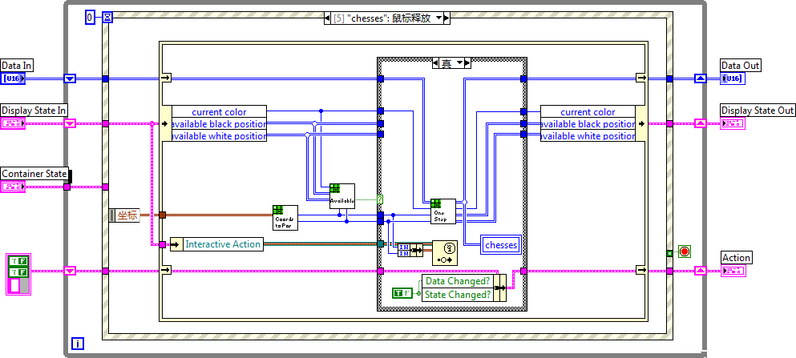Select the One Step subVI node
796x358 pixels.
[x=442, y=211]
